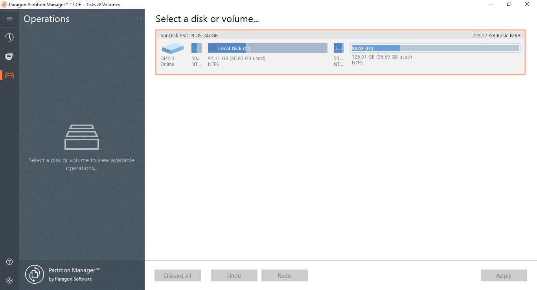Click the Redo button
The height and width of the screenshot is (290, 537).
[x=285, y=275]
